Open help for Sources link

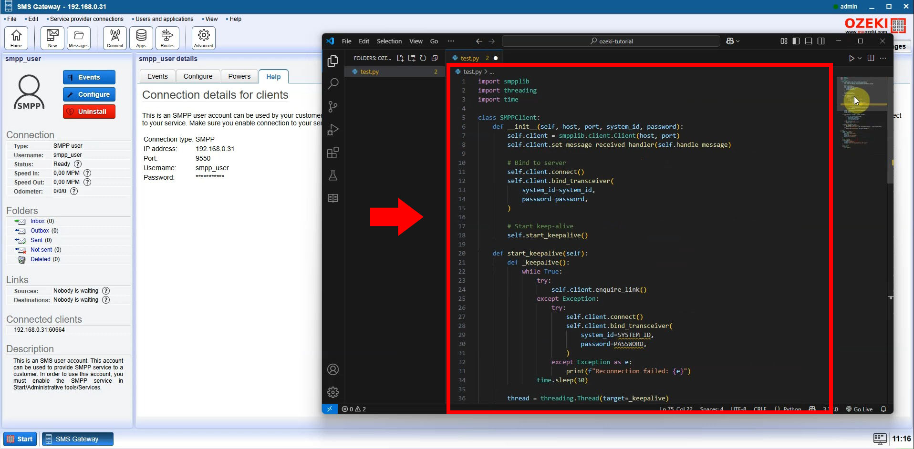point(106,291)
